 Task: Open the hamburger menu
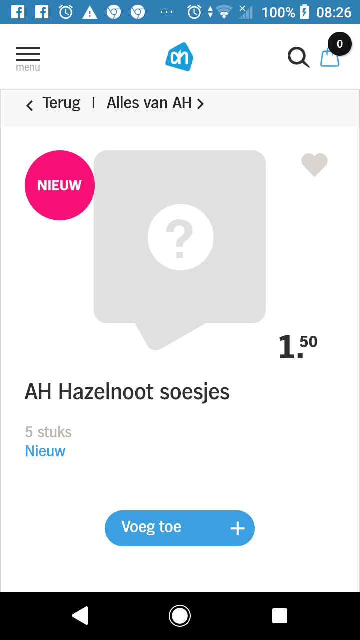click(28, 59)
